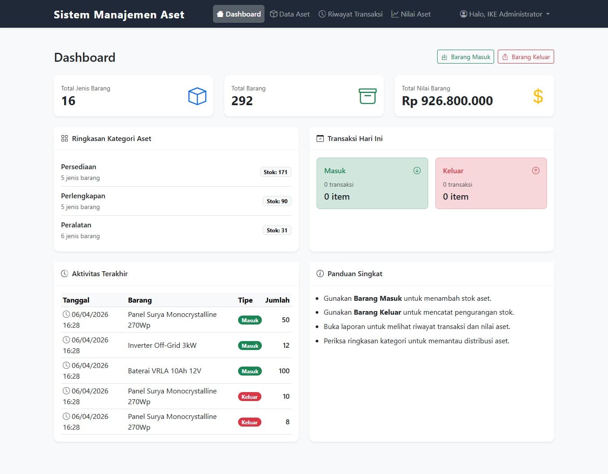
Task: Click the grid icon beside Ringkasan Kategori Aset
Action: click(x=65, y=139)
